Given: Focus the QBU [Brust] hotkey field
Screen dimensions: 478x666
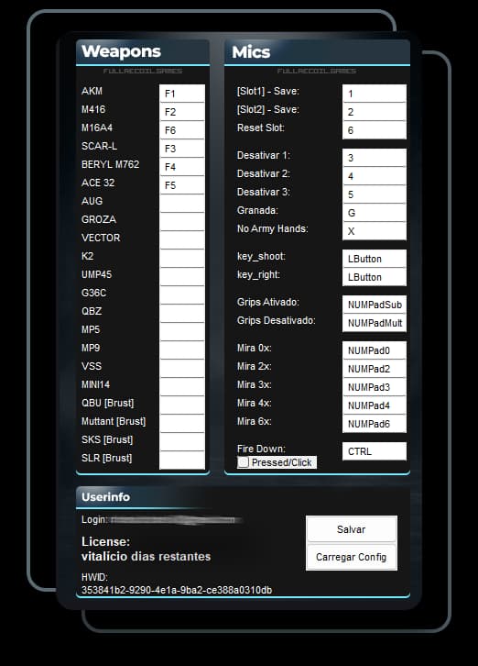Looking at the screenshot, I should click(x=182, y=405).
